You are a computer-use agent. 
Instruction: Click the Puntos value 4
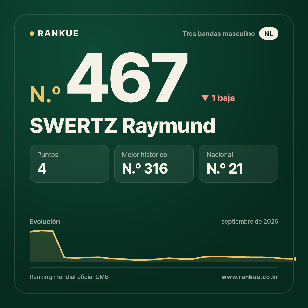click(x=42, y=169)
